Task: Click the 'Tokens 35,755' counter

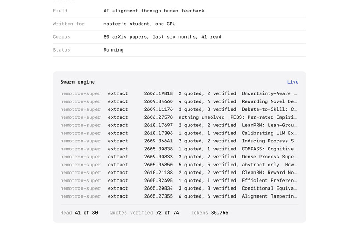Action: coord(209,212)
